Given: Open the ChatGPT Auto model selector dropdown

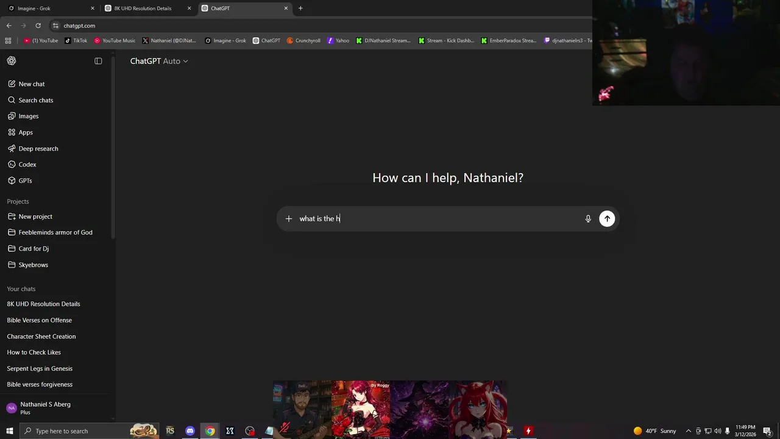Looking at the screenshot, I should [x=159, y=61].
